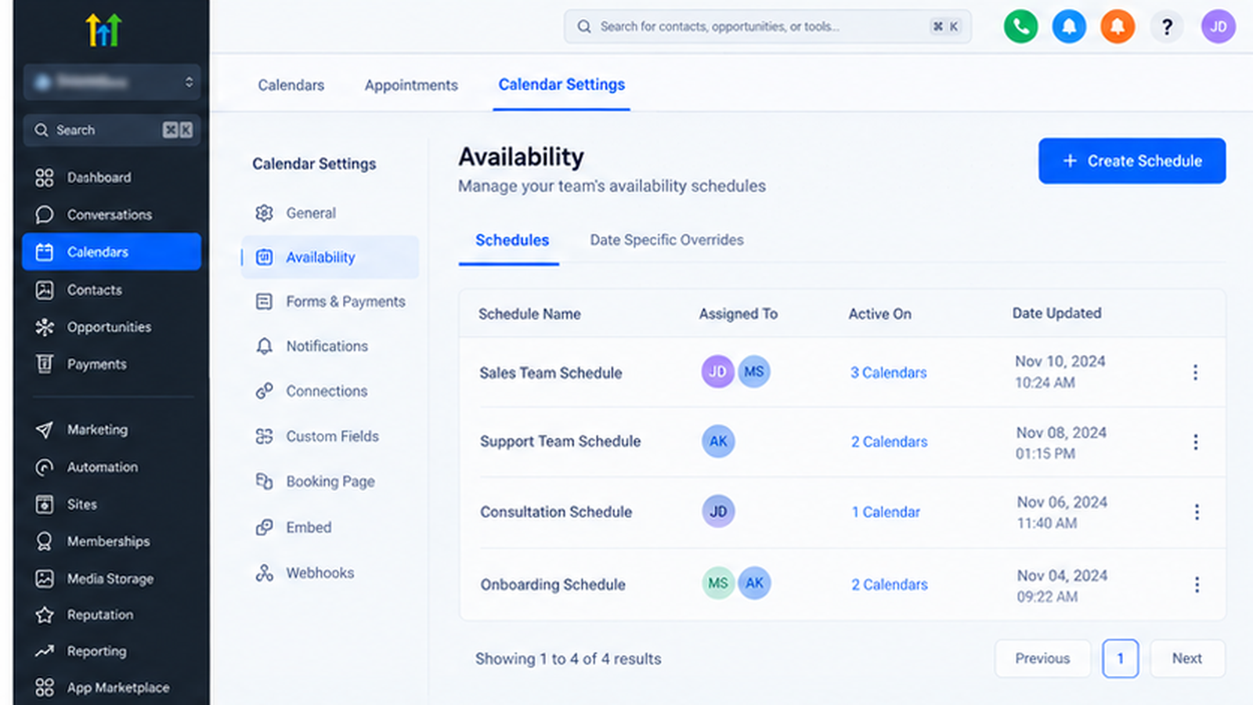Open Embed settings section

coord(330,527)
